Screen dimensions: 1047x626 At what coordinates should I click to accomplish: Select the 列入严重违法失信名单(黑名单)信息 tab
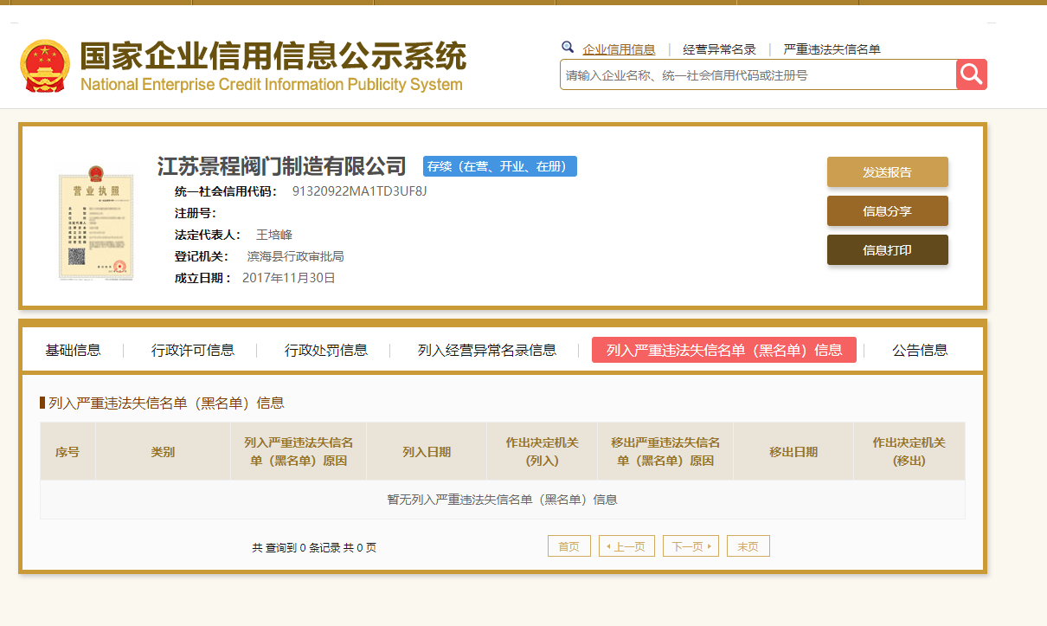[x=723, y=350]
